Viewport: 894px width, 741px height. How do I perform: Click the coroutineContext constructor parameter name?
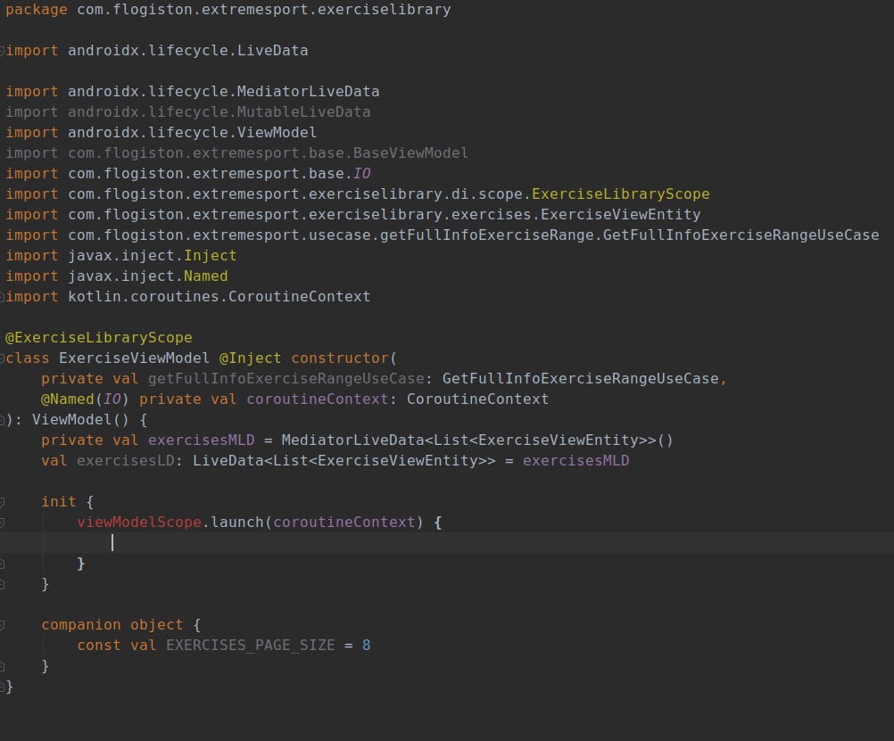[317, 399]
